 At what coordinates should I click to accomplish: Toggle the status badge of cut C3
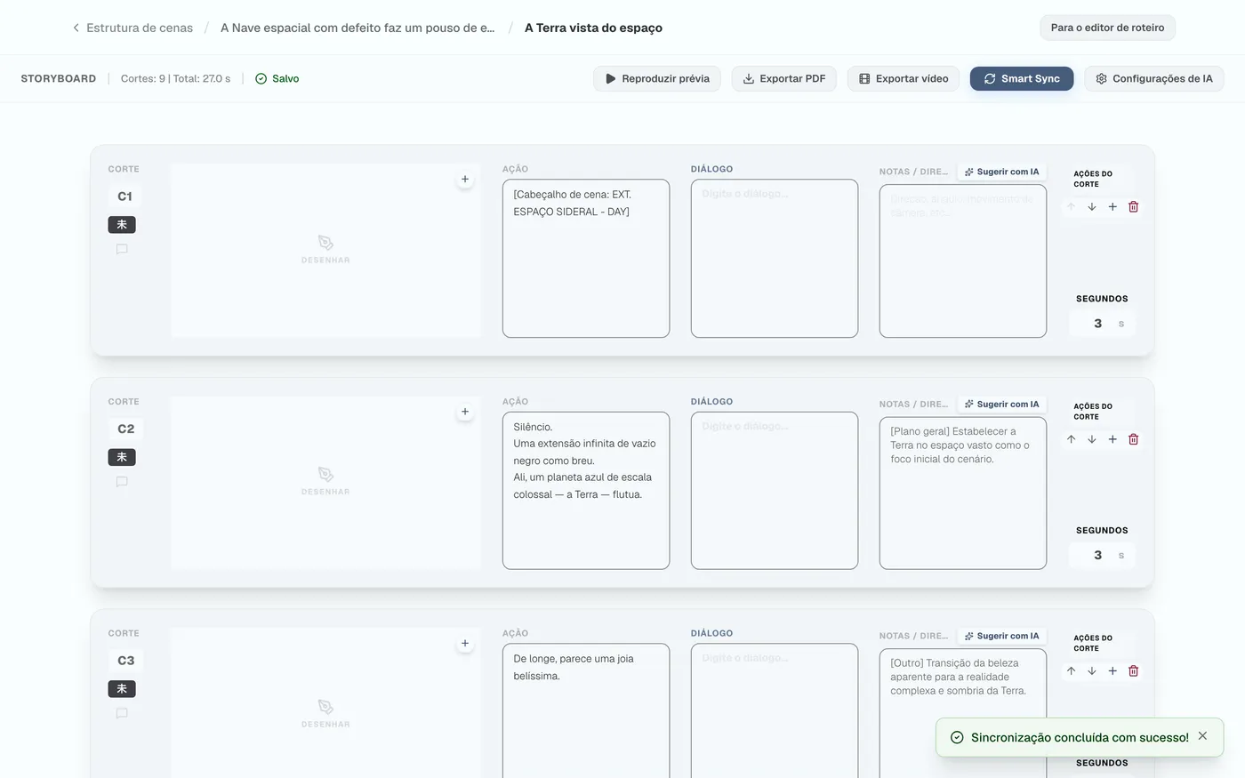122,689
